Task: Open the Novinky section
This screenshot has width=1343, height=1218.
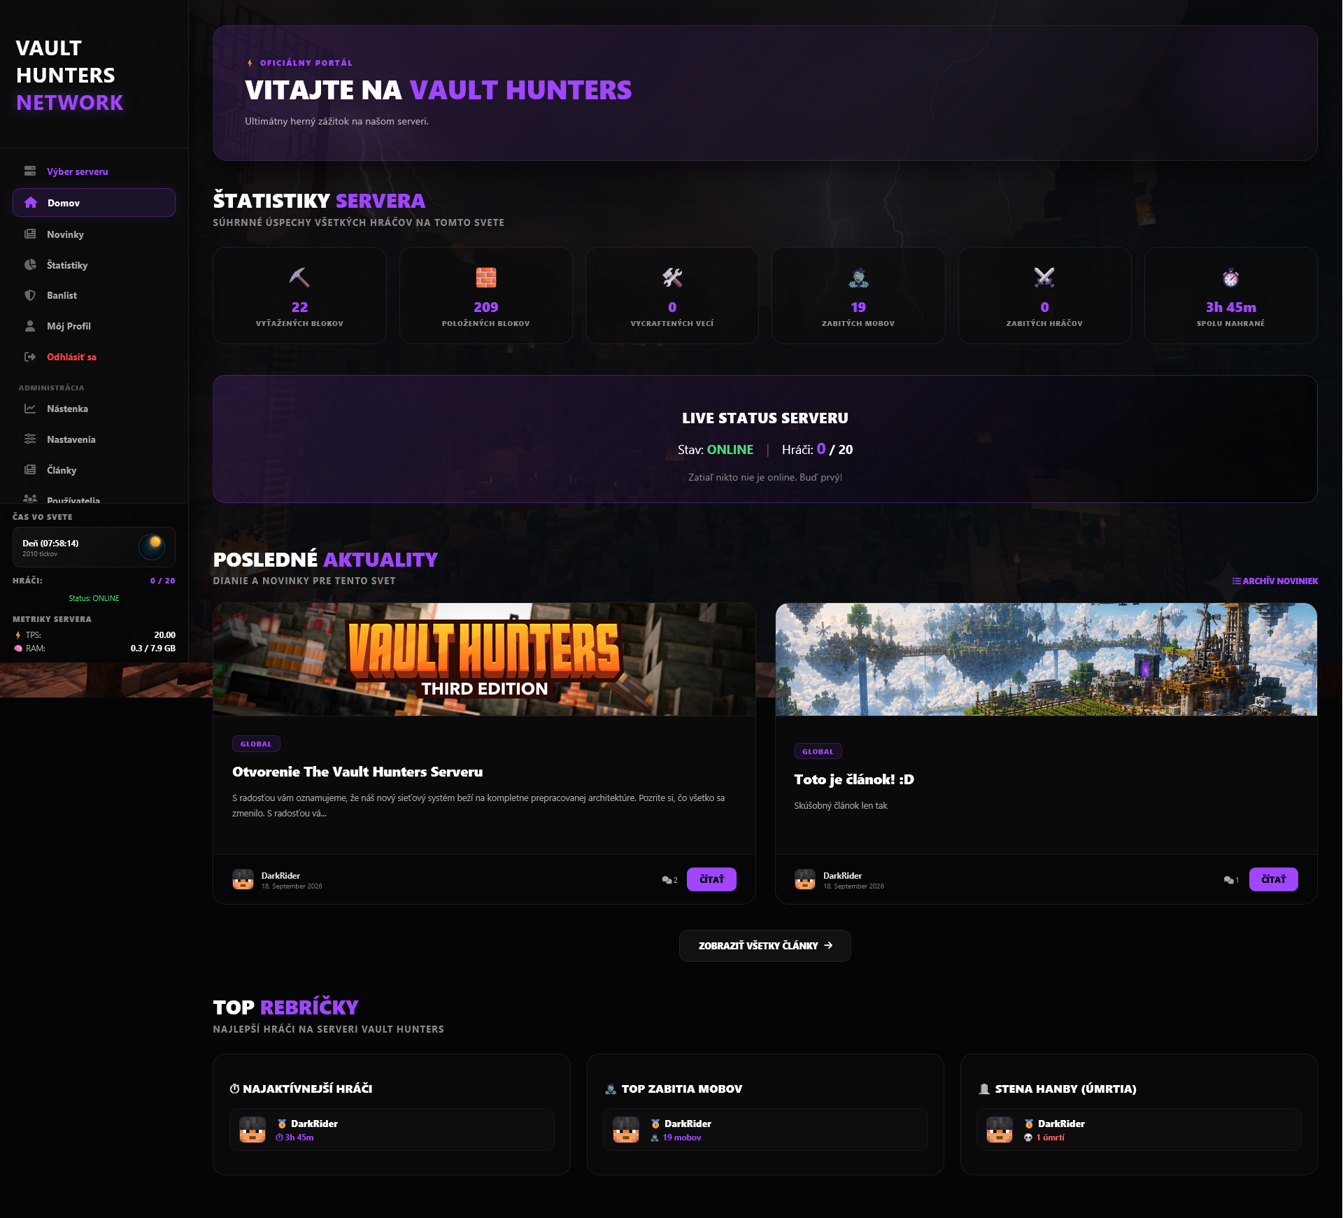Action: click(x=94, y=234)
